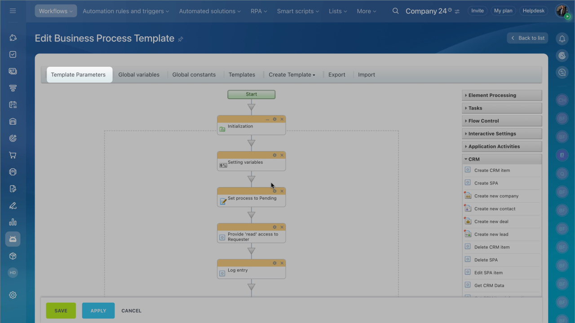Open the Tasks checkbox icon in left sidebar
Image resolution: width=575 pixels, height=323 pixels.
pyautogui.click(x=13, y=54)
